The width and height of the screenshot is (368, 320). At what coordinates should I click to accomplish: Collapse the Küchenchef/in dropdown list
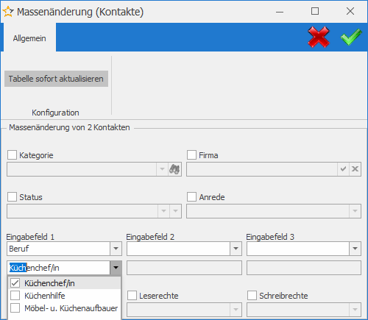[116, 268]
